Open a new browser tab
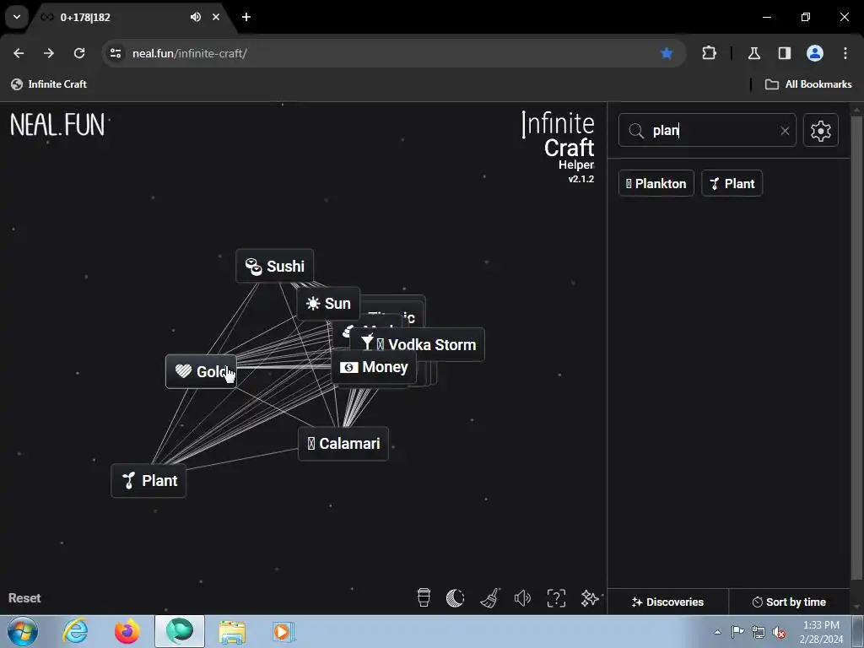 pyautogui.click(x=246, y=17)
